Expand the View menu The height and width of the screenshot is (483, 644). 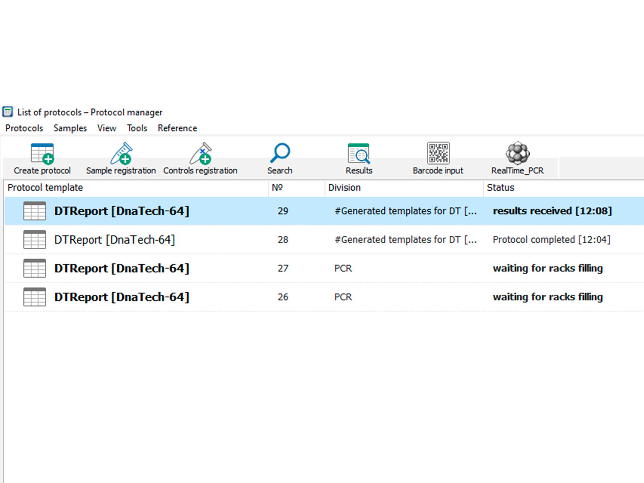(x=107, y=128)
